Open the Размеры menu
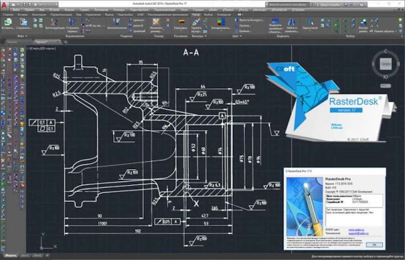 (119, 10)
